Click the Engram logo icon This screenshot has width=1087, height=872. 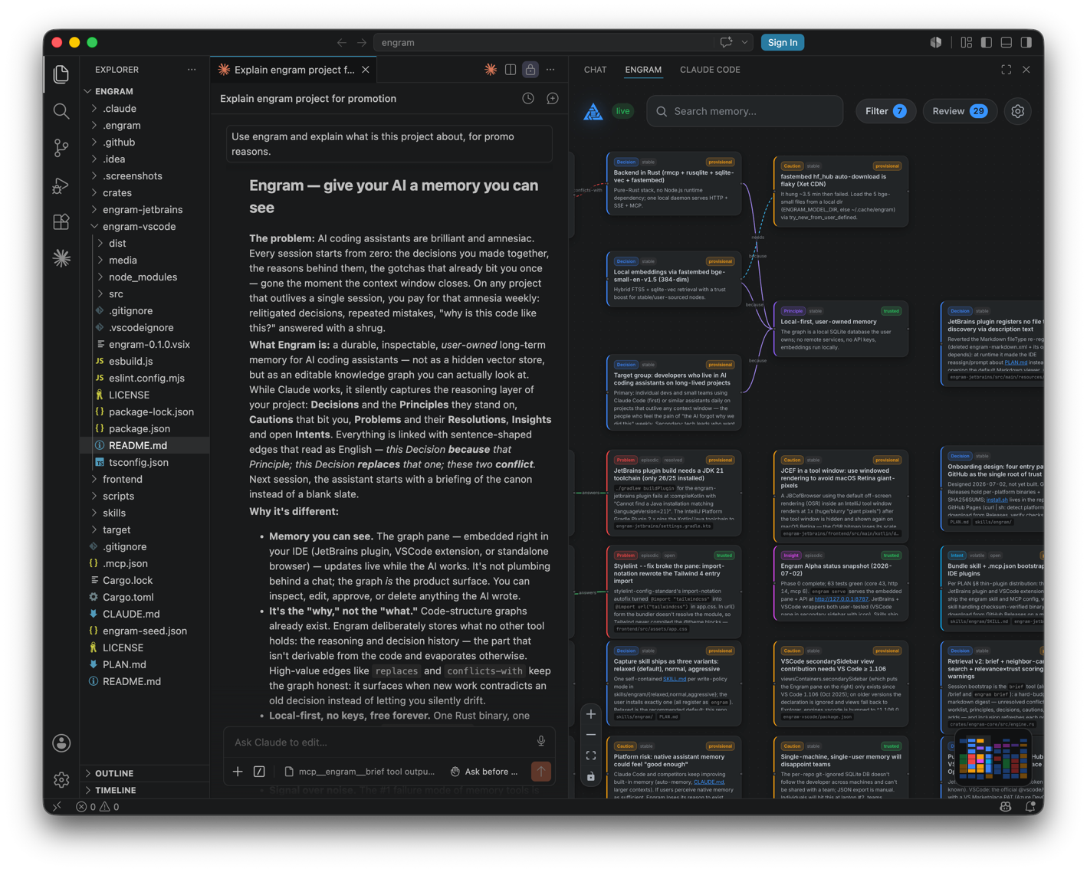tap(593, 112)
